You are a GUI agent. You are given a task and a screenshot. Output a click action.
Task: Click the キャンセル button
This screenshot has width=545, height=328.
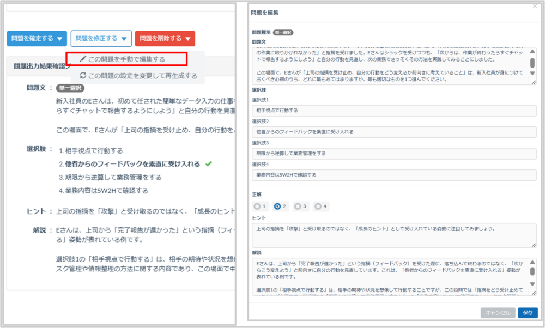click(498, 313)
